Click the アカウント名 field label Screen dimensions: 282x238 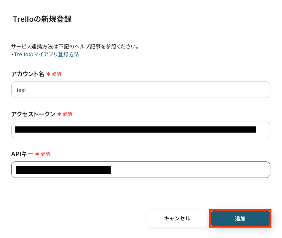[28, 74]
